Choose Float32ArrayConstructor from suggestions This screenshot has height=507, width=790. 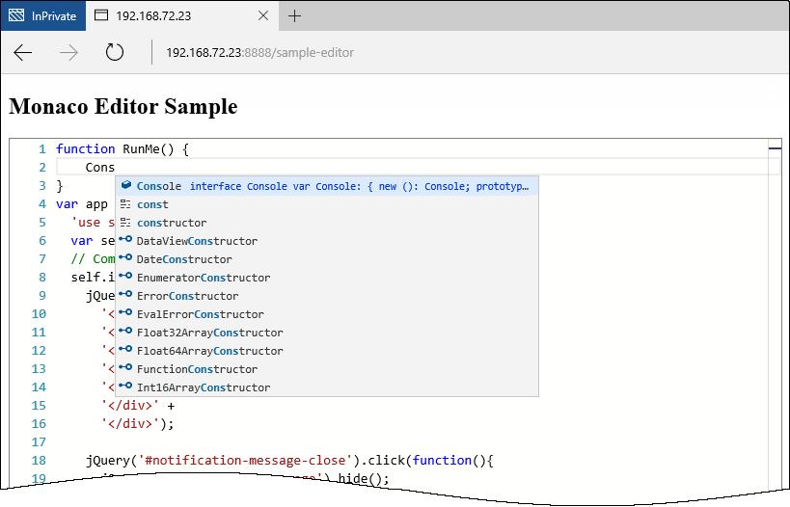point(209,333)
